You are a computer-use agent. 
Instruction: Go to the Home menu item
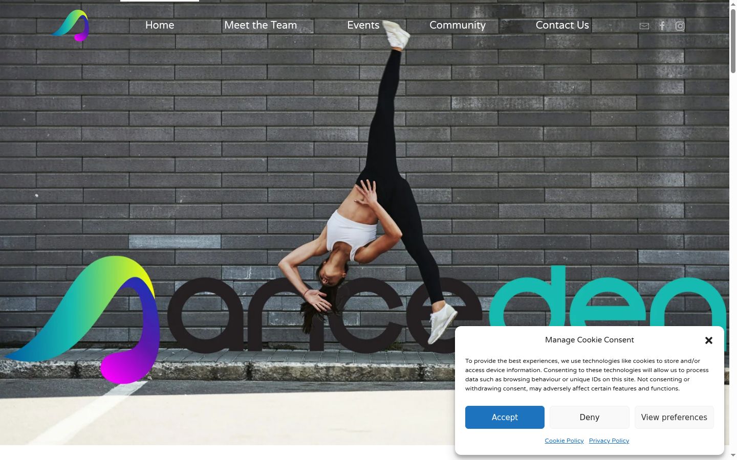160,25
